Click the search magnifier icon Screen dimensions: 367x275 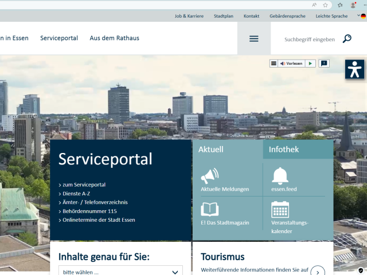pos(347,38)
